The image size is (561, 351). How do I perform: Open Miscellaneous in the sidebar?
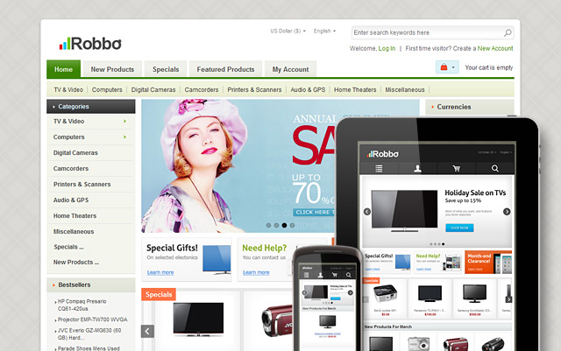74,231
